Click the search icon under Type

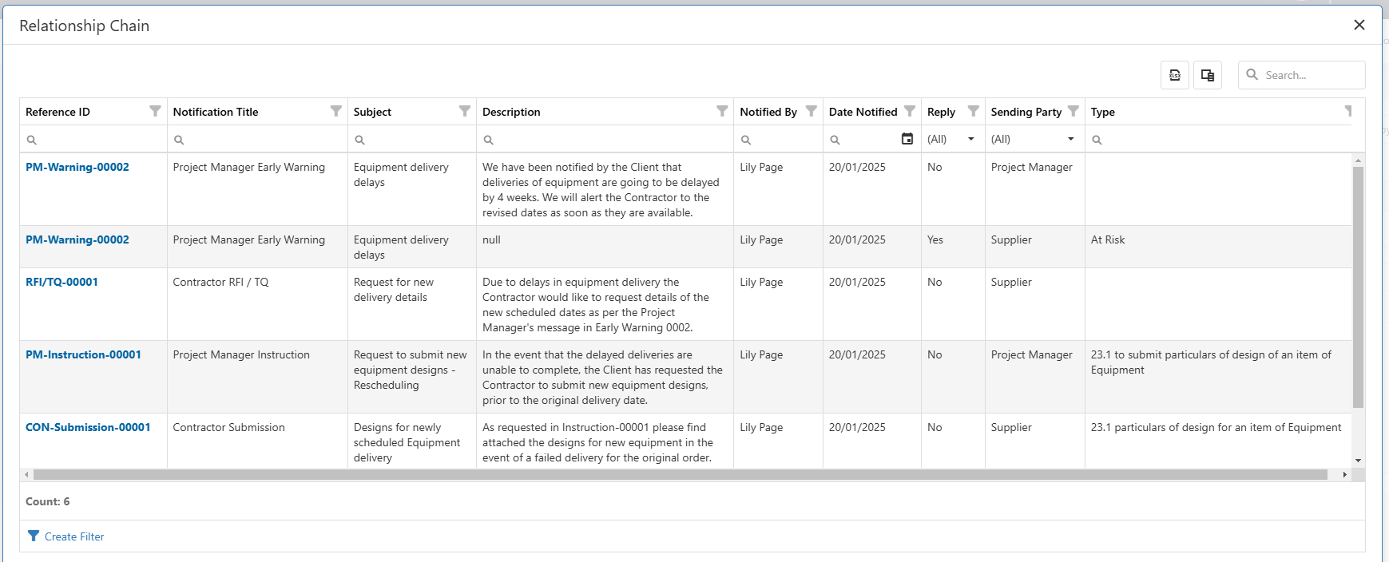coord(1097,140)
